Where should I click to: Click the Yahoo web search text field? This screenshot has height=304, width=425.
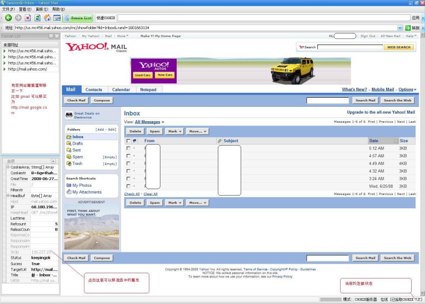pyautogui.click(x=350, y=47)
